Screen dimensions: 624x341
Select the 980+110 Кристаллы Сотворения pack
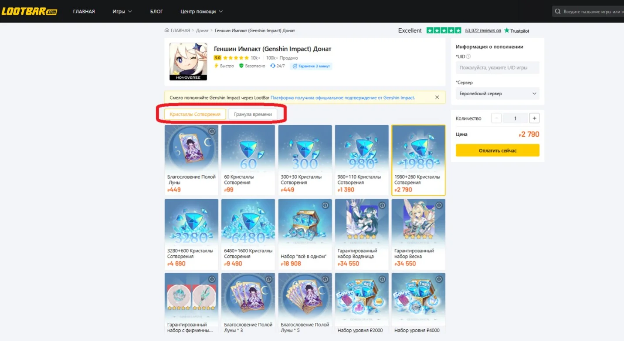click(x=362, y=160)
